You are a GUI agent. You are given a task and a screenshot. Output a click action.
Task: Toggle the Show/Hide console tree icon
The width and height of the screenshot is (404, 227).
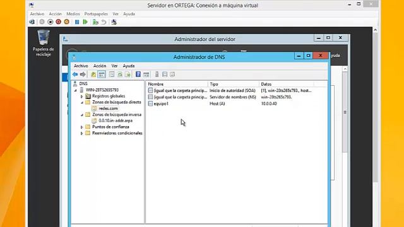coord(102,74)
